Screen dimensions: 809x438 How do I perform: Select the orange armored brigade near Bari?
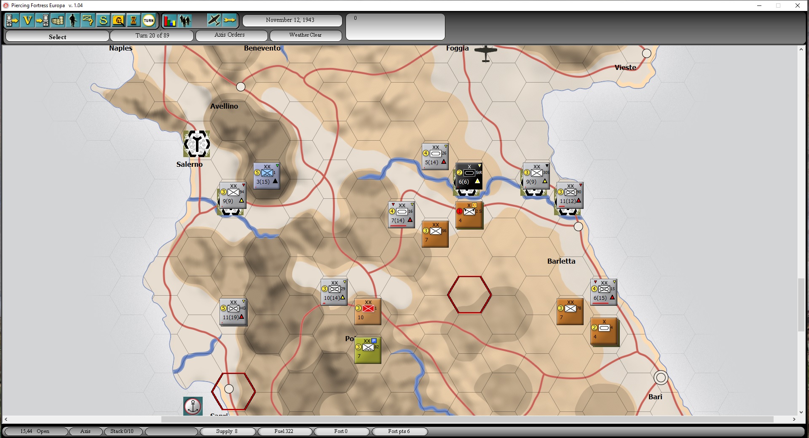pyautogui.click(x=604, y=331)
